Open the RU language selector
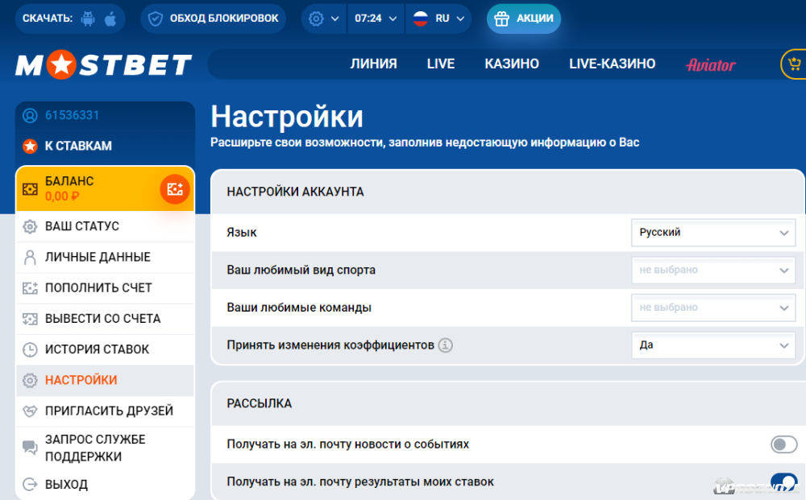806x500 pixels. (x=438, y=18)
